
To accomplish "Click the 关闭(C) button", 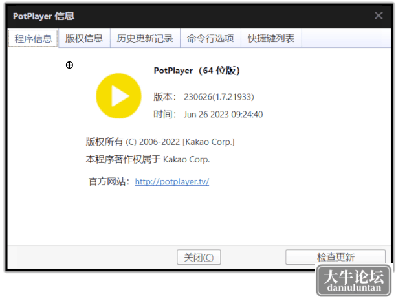I will (x=199, y=257).
